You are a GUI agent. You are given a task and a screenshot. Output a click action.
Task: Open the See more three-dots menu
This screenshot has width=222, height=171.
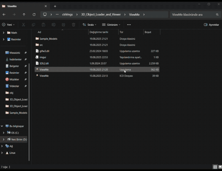(x=129, y=25)
